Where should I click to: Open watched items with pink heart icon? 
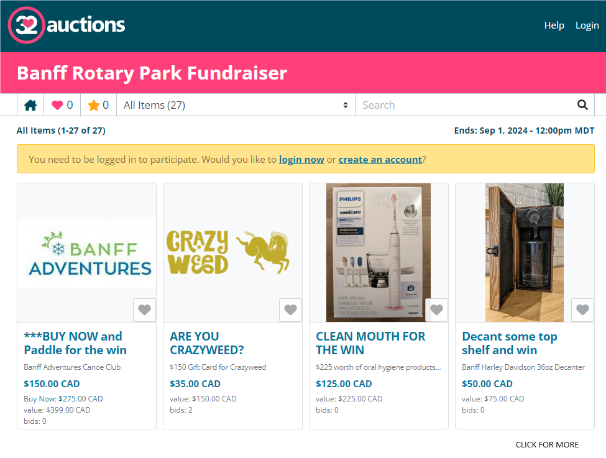[62, 105]
